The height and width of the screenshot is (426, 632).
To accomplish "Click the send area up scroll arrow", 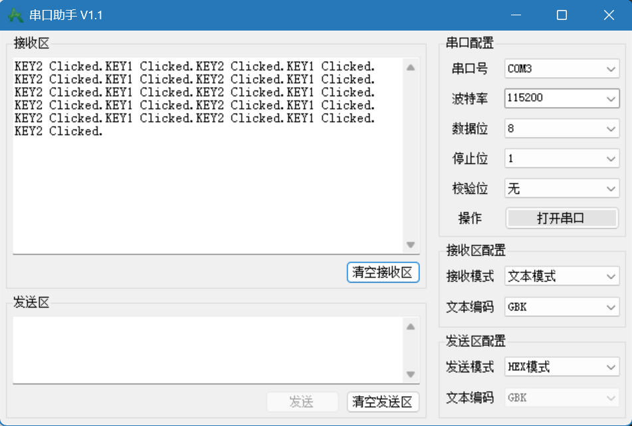I will pyautogui.click(x=411, y=326).
